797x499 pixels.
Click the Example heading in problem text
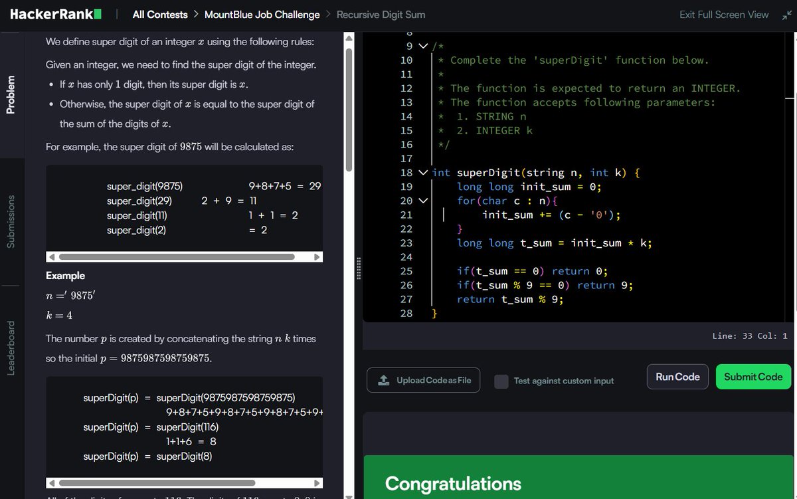point(65,275)
